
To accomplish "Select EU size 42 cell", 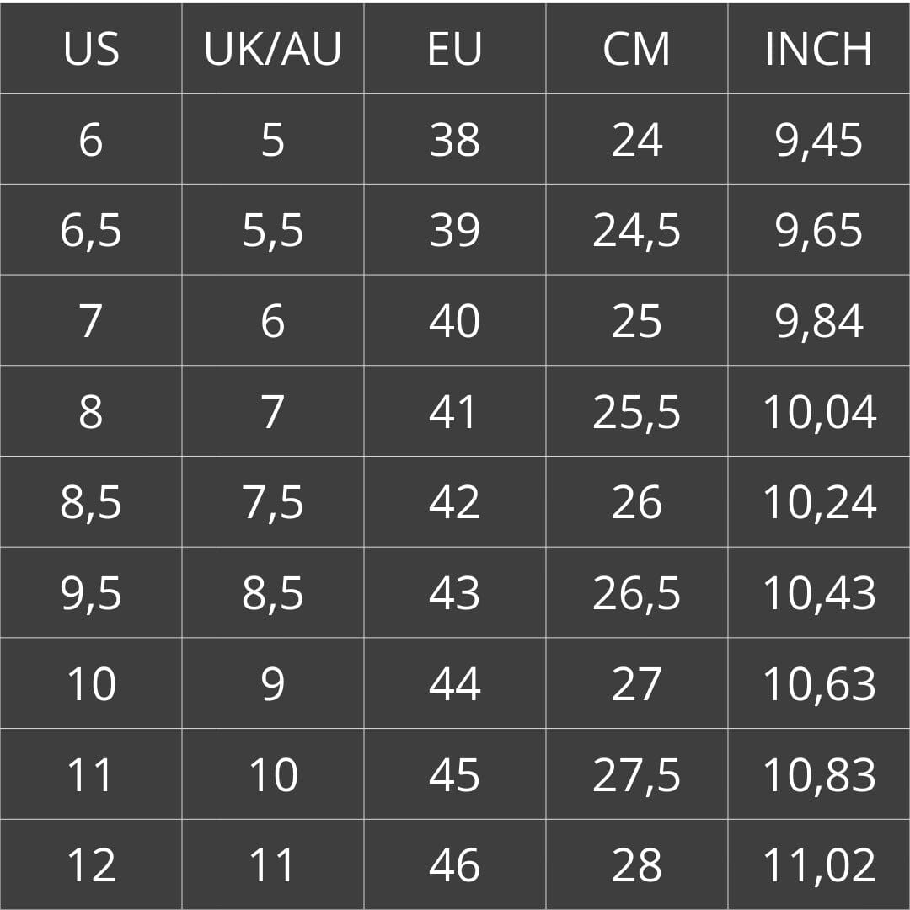I will [455, 503].
